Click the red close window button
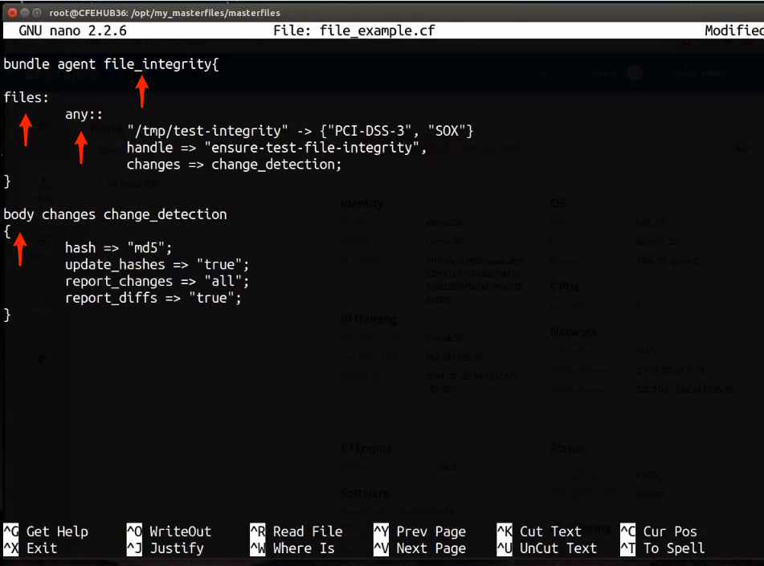The width and height of the screenshot is (764, 566). 12,12
